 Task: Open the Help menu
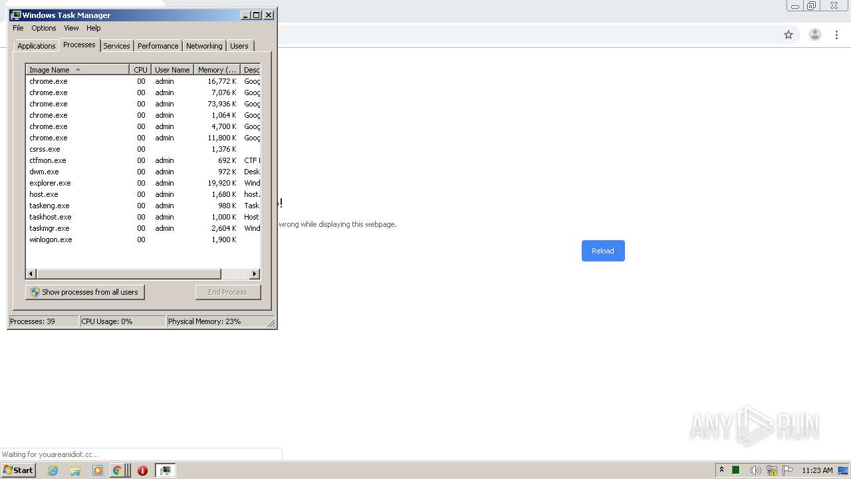(x=94, y=28)
